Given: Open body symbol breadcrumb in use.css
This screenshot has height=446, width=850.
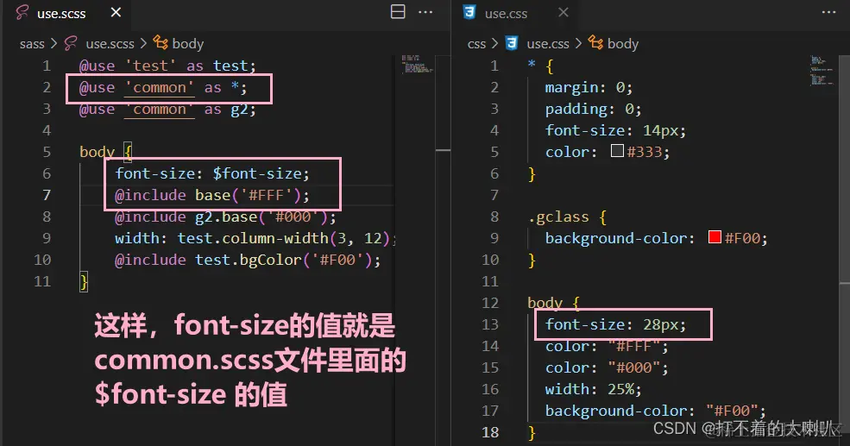Looking at the screenshot, I should (x=623, y=43).
